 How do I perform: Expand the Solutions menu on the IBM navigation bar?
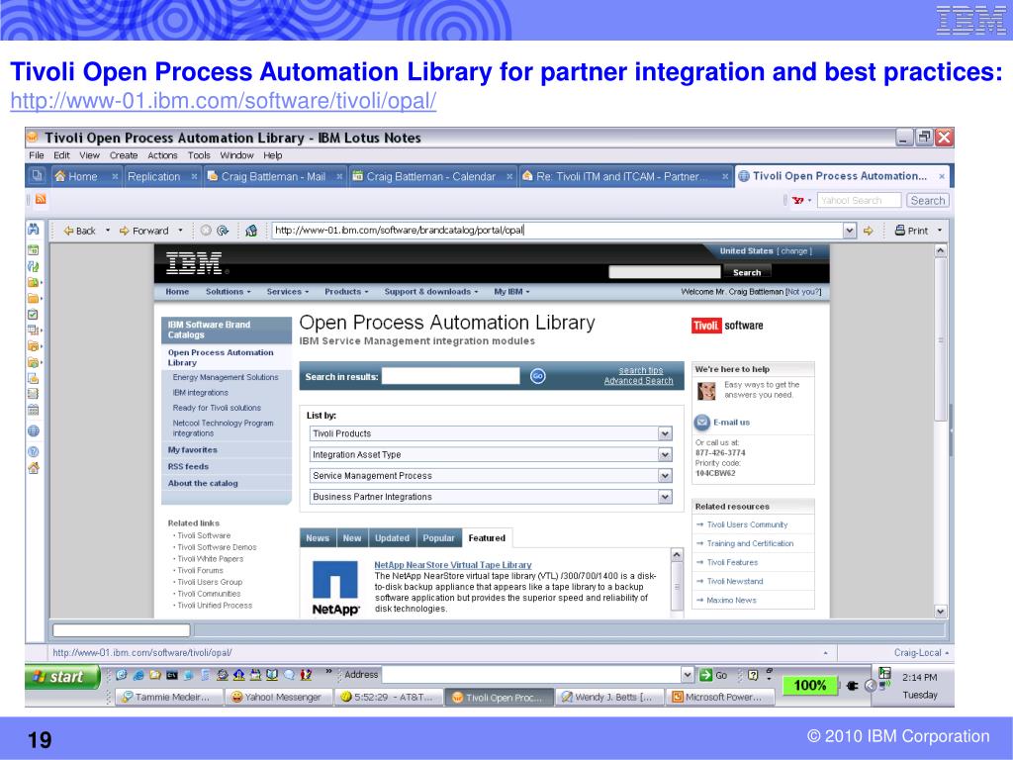(229, 292)
